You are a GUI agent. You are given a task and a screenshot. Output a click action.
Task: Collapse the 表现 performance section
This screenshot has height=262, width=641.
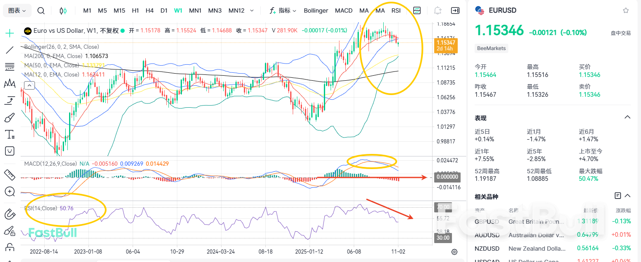point(627,117)
